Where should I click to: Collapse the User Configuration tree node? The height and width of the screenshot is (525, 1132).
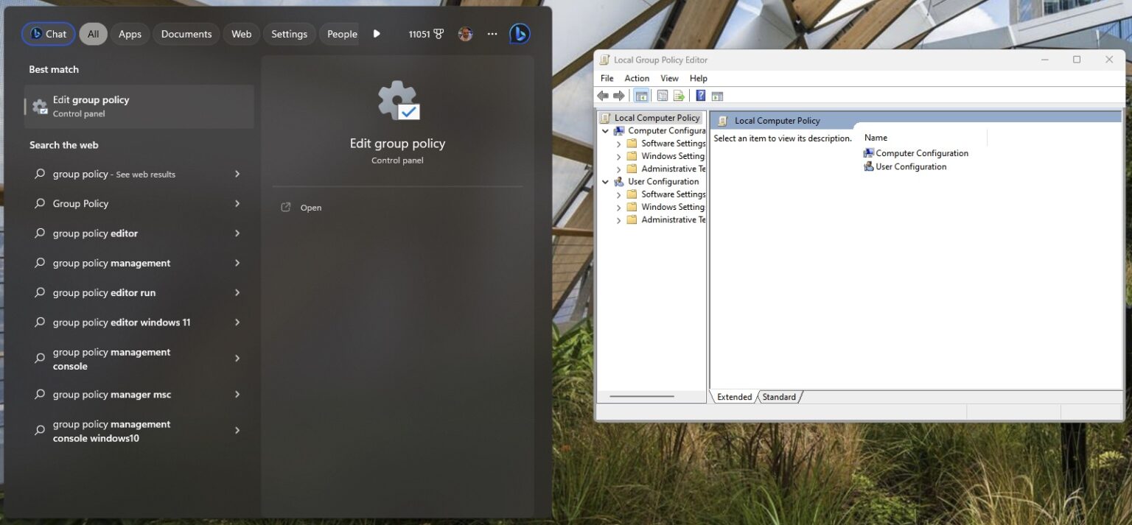(606, 181)
